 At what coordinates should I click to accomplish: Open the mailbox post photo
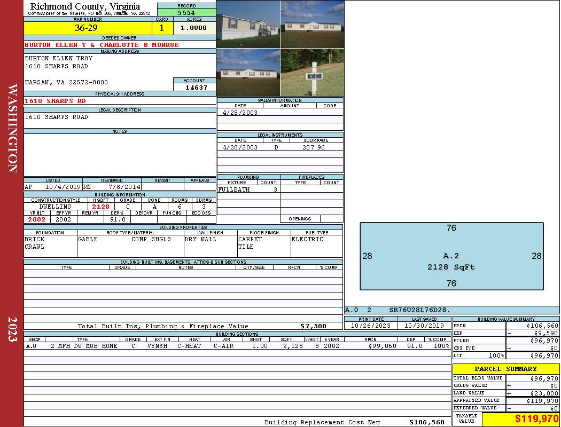[x=312, y=73]
